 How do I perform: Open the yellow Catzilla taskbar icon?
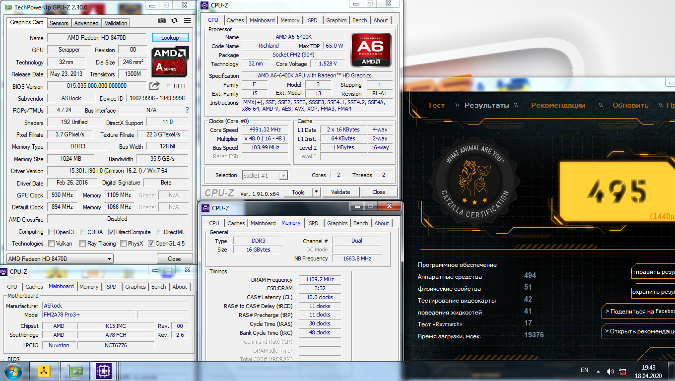tap(44, 371)
